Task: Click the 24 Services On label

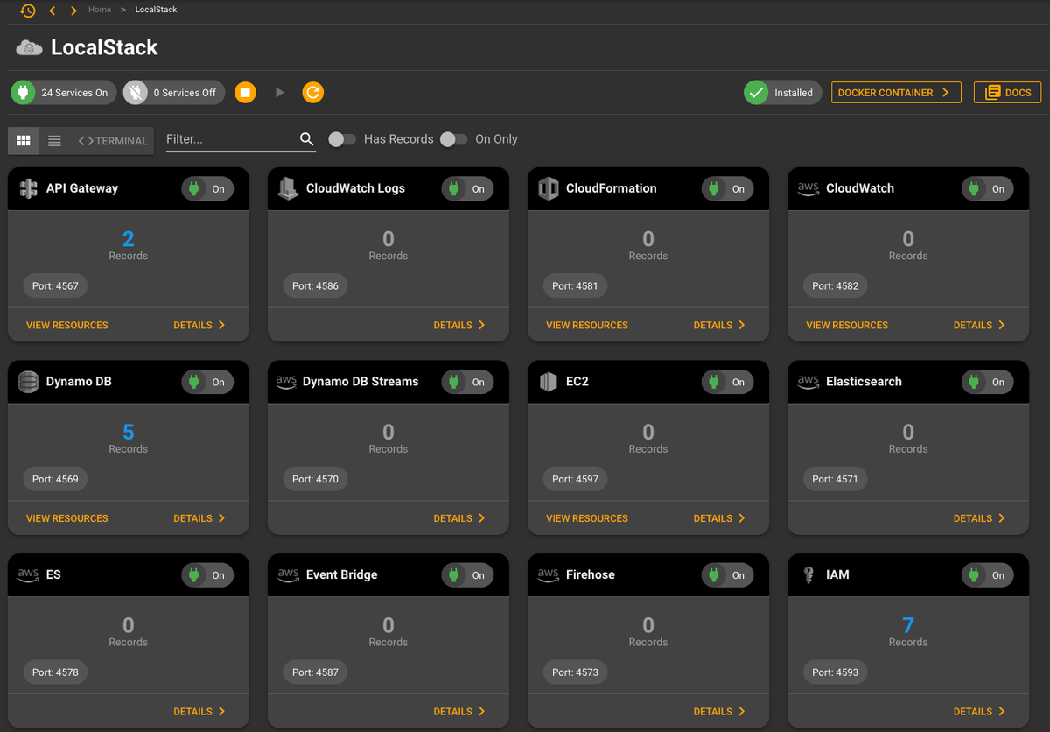Action: pos(74,93)
